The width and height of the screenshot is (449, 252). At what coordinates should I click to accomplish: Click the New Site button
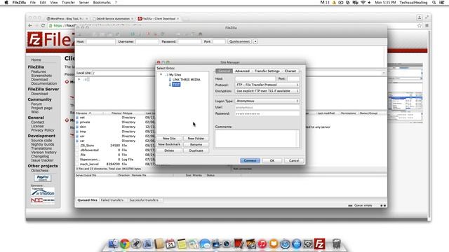pyautogui.click(x=169, y=139)
